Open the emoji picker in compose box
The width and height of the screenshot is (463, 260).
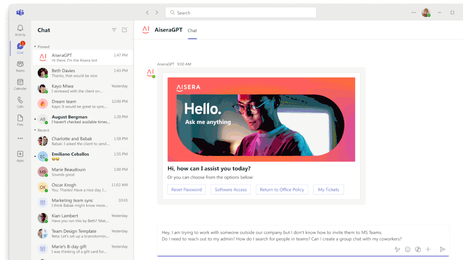pos(407,249)
